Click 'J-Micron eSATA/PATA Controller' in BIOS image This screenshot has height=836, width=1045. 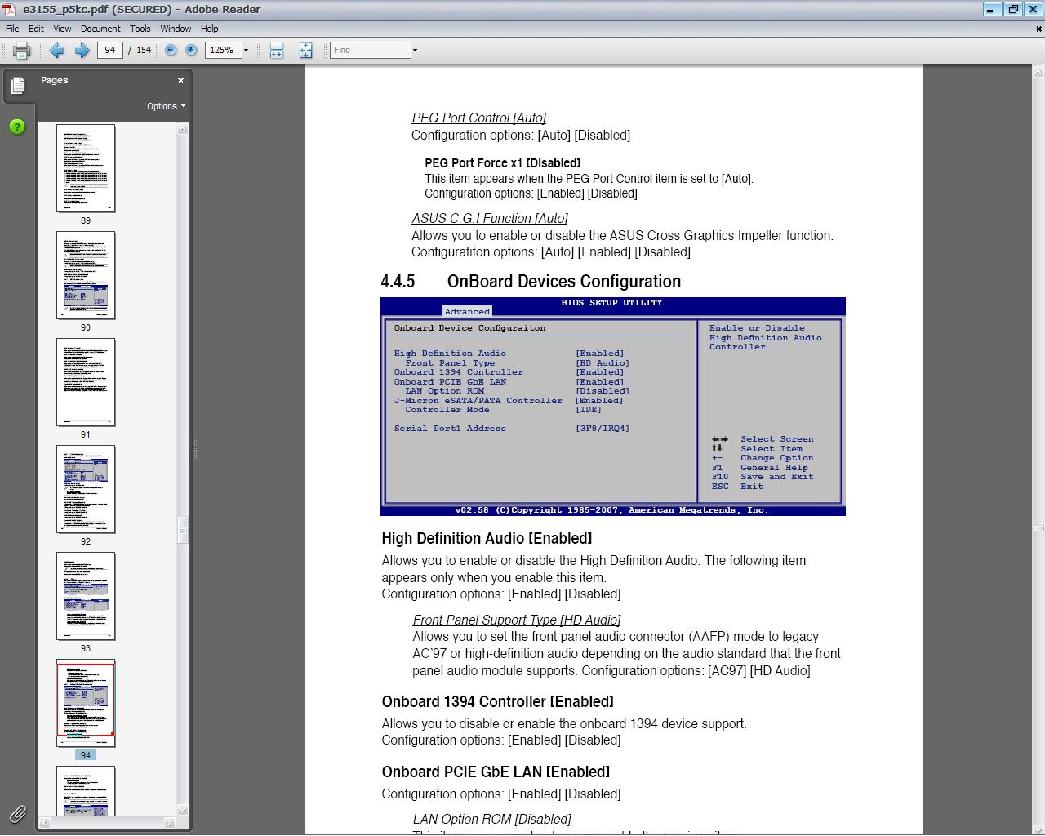478,401
